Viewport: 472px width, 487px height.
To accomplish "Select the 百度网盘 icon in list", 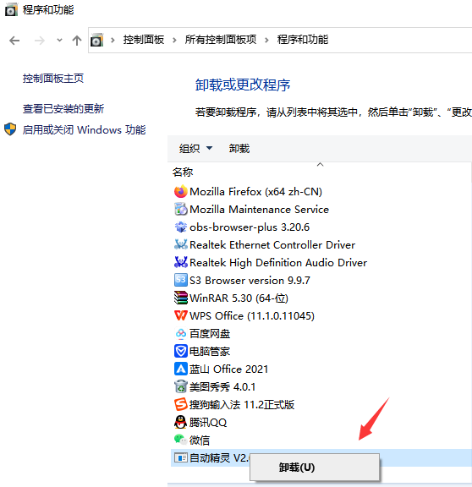I will [180, 334].
